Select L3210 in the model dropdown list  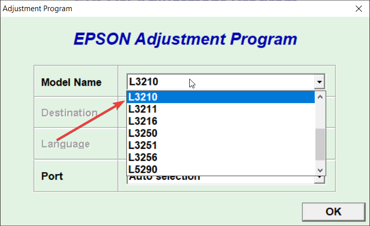point(221,97)
